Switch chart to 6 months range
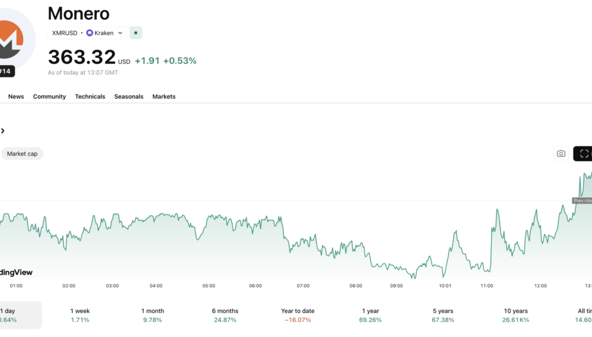 click(x=225, y=315)
